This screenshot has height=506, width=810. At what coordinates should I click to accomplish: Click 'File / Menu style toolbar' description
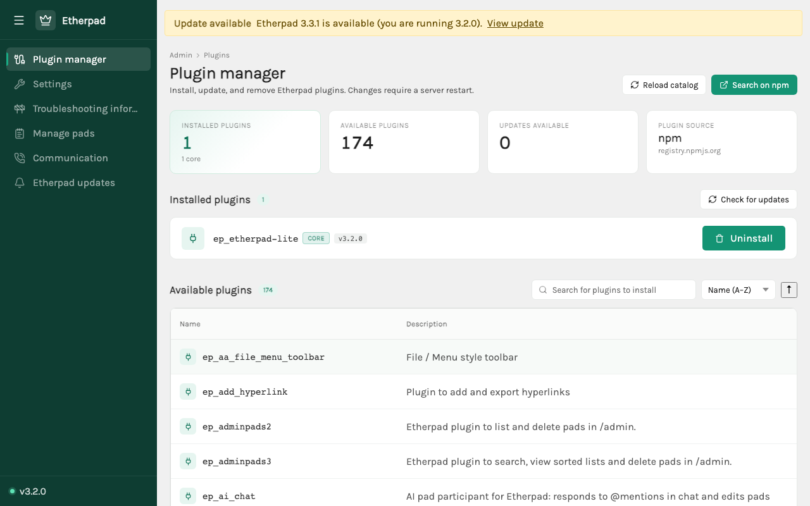462,357
